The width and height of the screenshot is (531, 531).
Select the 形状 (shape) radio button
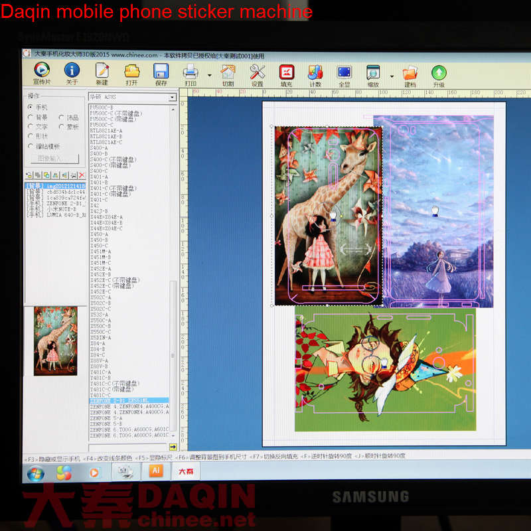[30, 136]
